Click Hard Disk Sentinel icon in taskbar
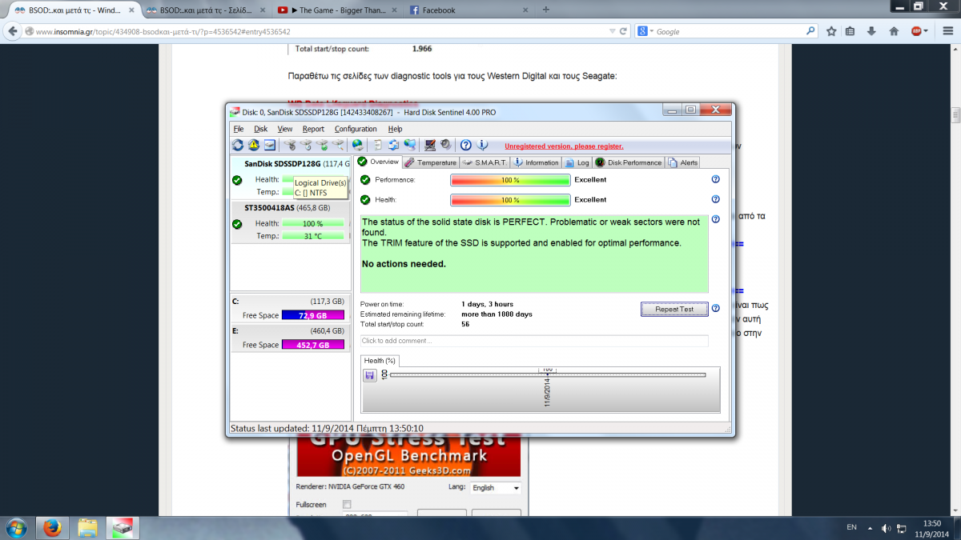Viewport: 961px width, 540px height. pos(123,528)
